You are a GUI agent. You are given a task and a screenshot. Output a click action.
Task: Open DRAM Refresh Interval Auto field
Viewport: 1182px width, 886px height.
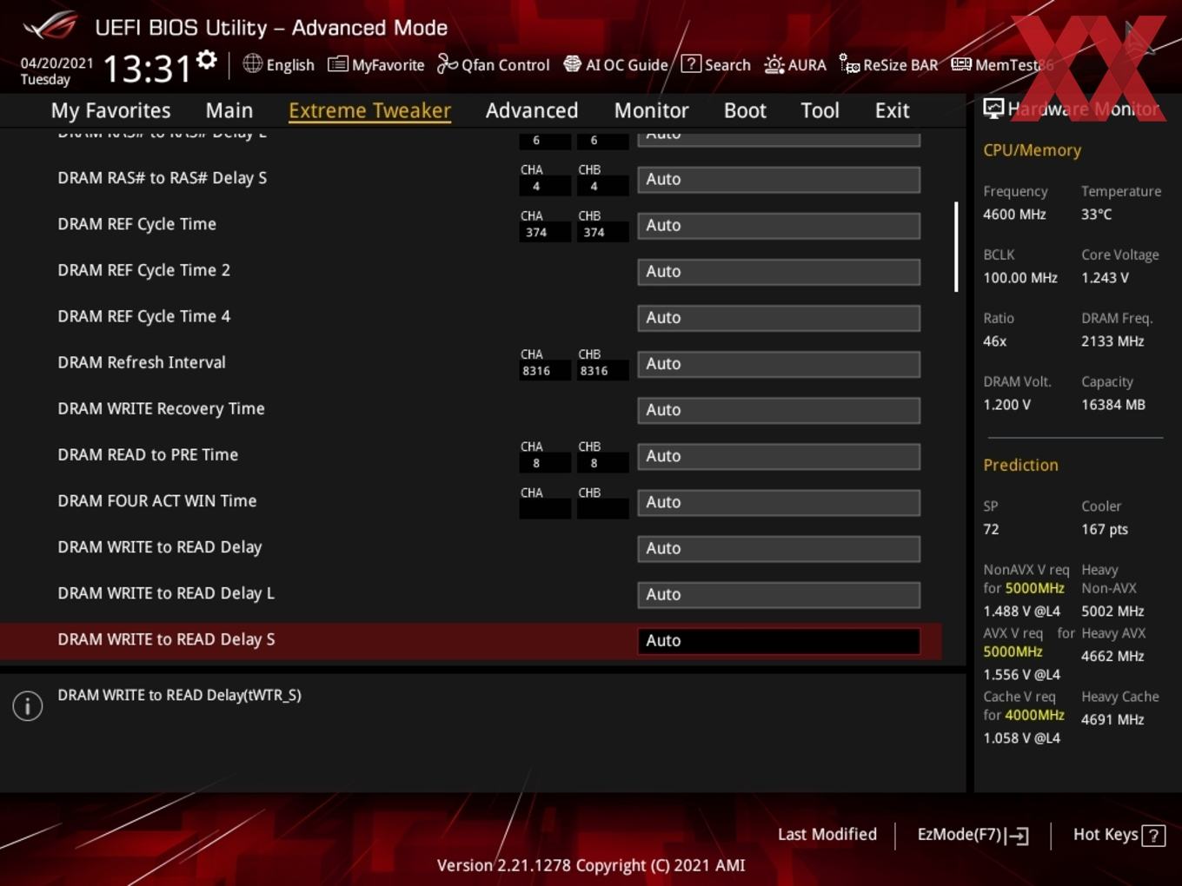pos(779,364)
